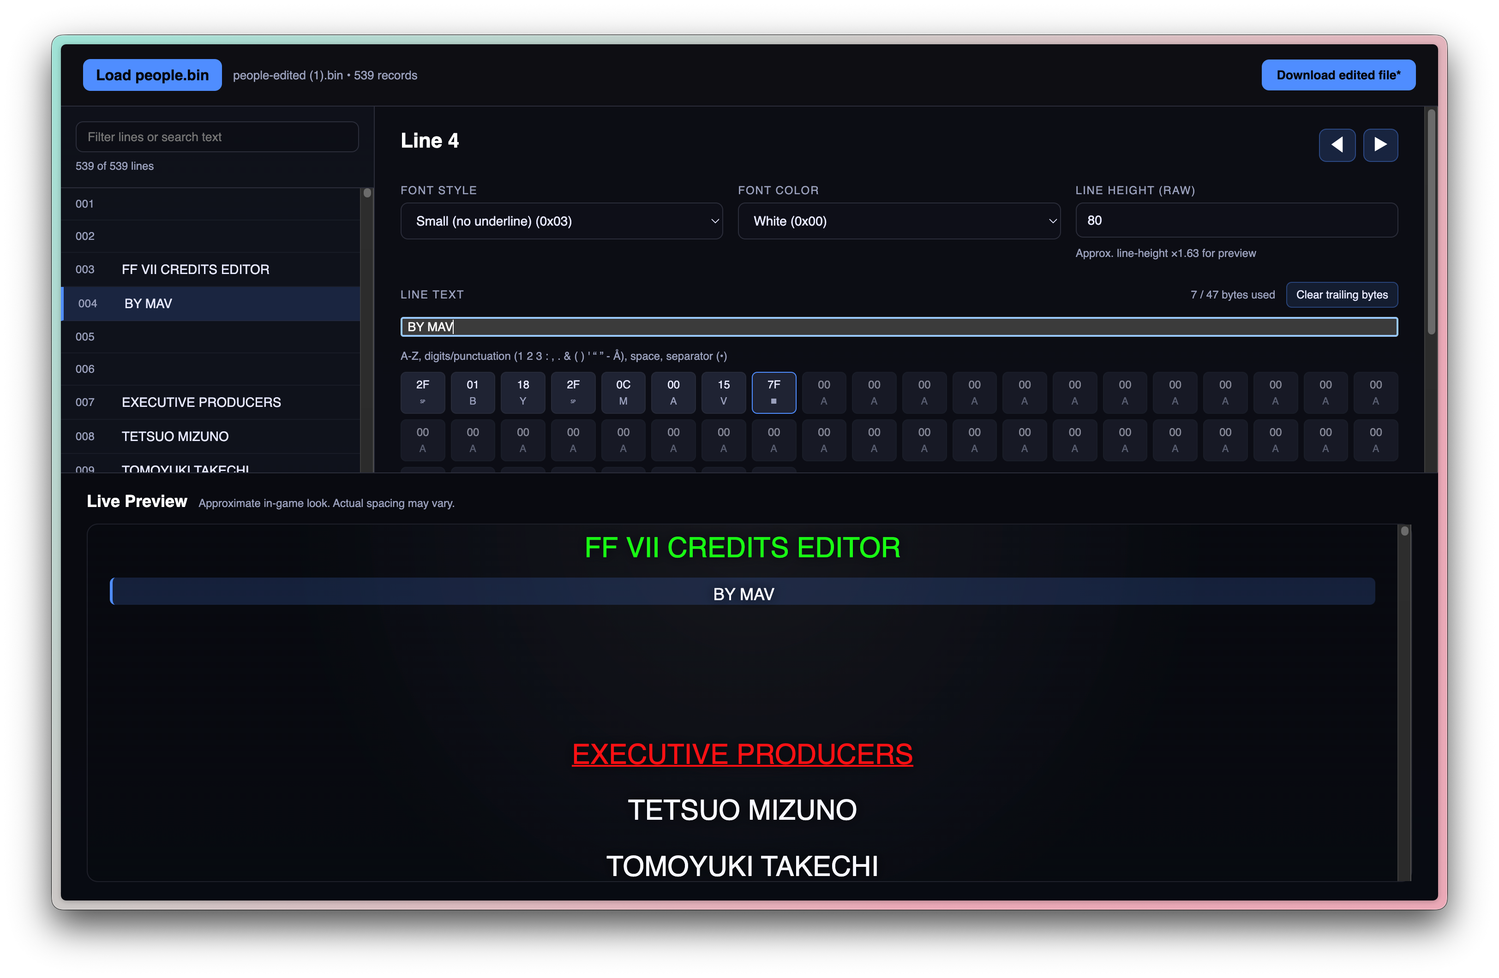Image resolution: width=1499 pixels, height=978 pixels.
Task: Click green FF VII CREDITS EDITOR in preview
Action: [x=743, y=548]
